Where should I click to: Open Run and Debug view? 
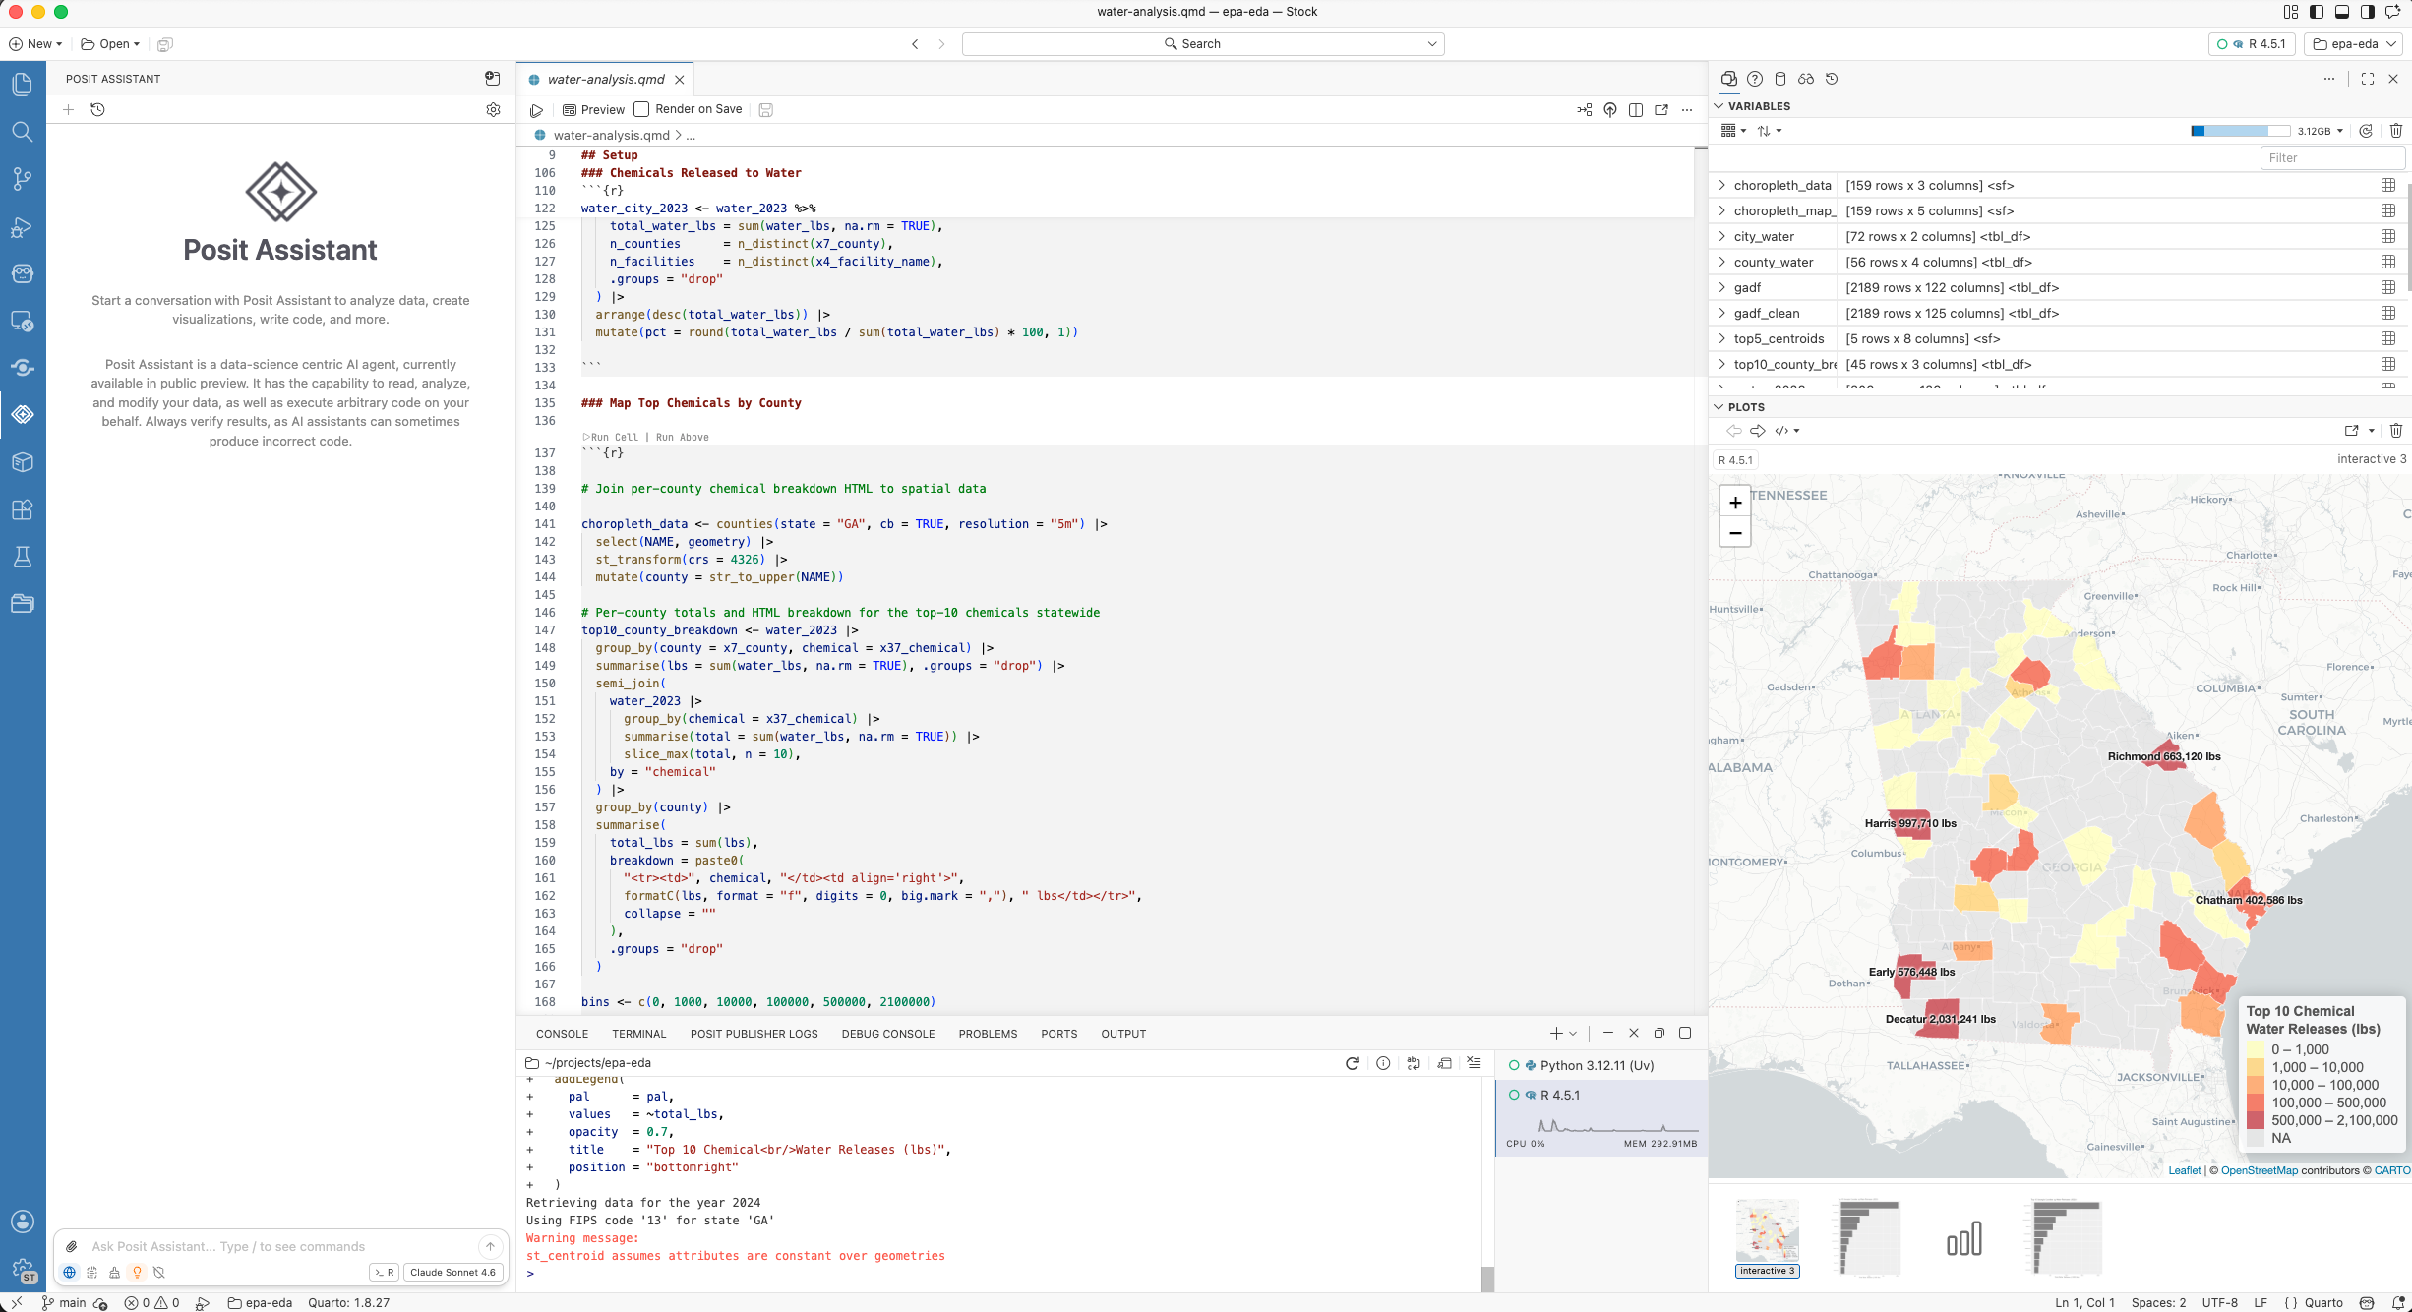pyautogui.click(x=22, y=228)
